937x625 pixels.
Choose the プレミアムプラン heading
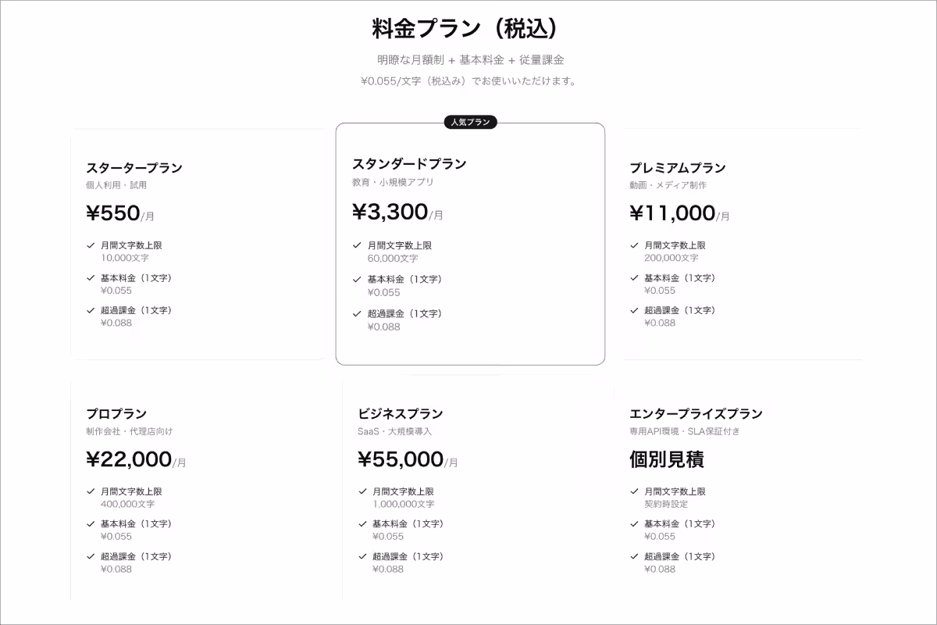pyautogui.click(x=678, y=168)
